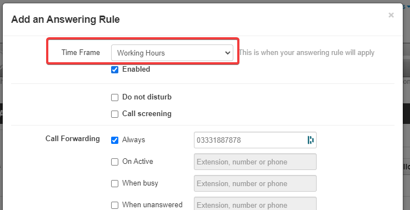This screenshot has width=410, height=210.
Task: Focus the On Active extension input field
Action: (255, 162)
